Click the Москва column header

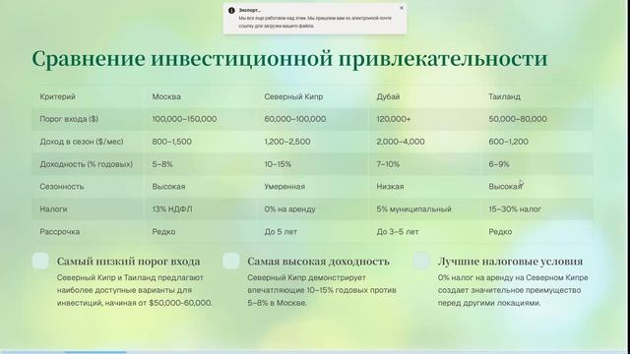(166, 96)
